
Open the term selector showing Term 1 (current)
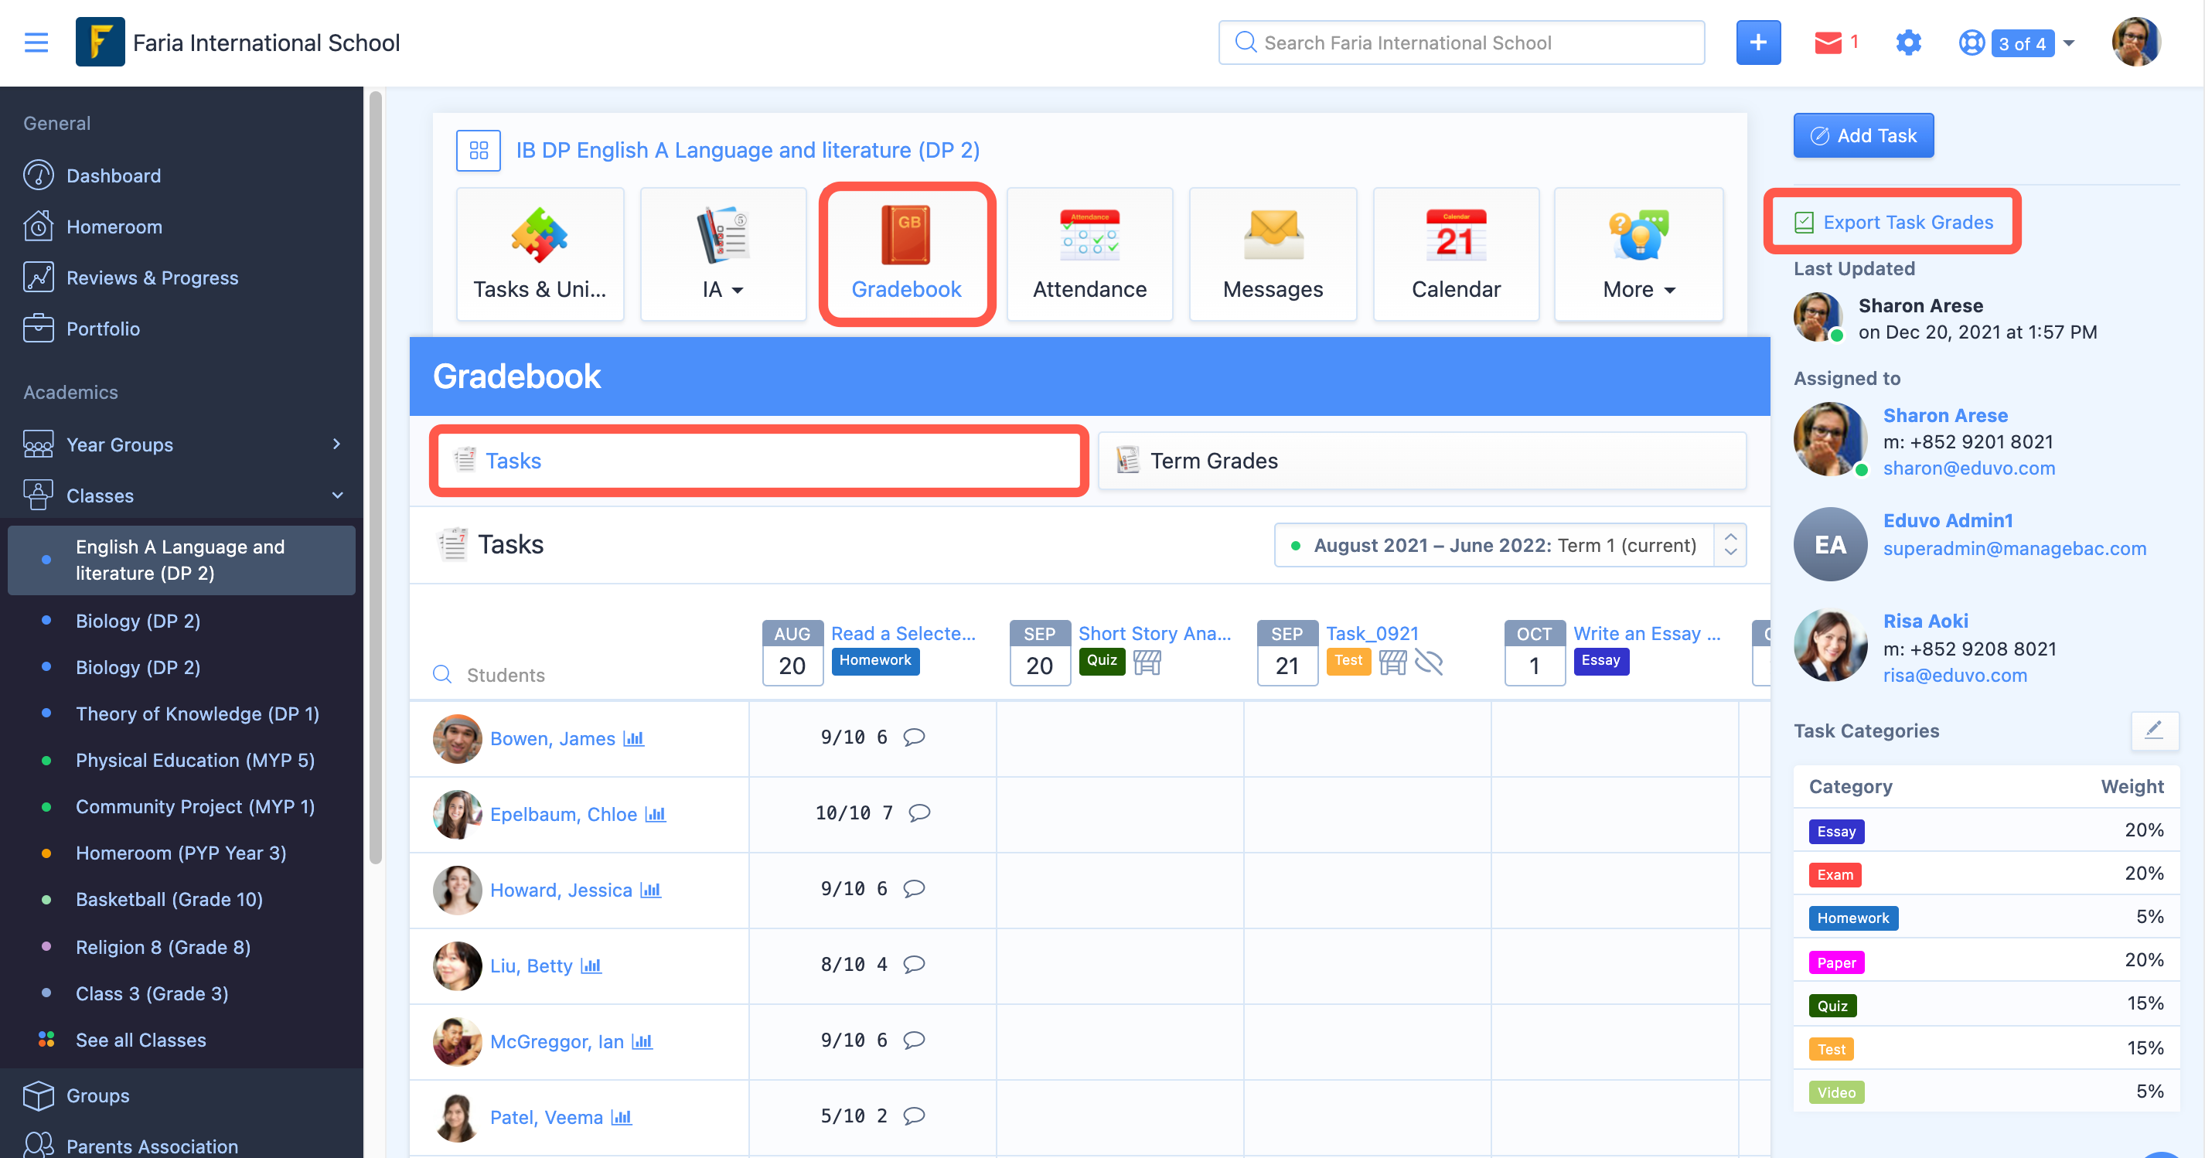click(1509, 545)
